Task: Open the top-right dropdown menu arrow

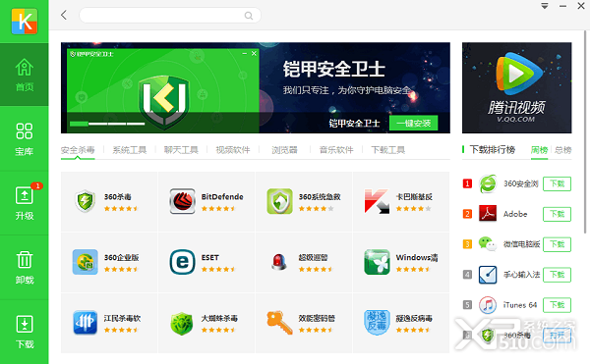Action: [545, 6]
